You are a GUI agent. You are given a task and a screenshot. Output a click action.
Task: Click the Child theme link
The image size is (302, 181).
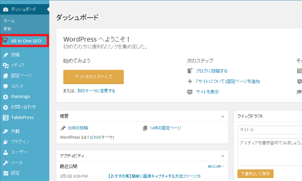coord(96,137)
